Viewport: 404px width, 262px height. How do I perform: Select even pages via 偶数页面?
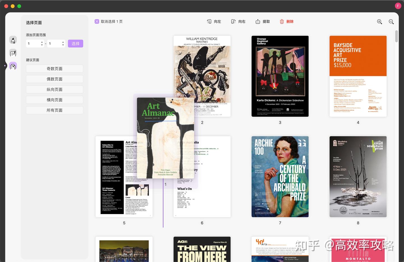pos(54,79)
